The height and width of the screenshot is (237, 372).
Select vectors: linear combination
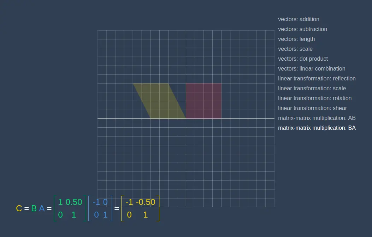point(312,69)
